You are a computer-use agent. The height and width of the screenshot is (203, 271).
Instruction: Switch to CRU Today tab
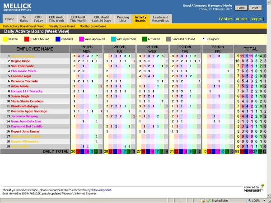point(38,19)
